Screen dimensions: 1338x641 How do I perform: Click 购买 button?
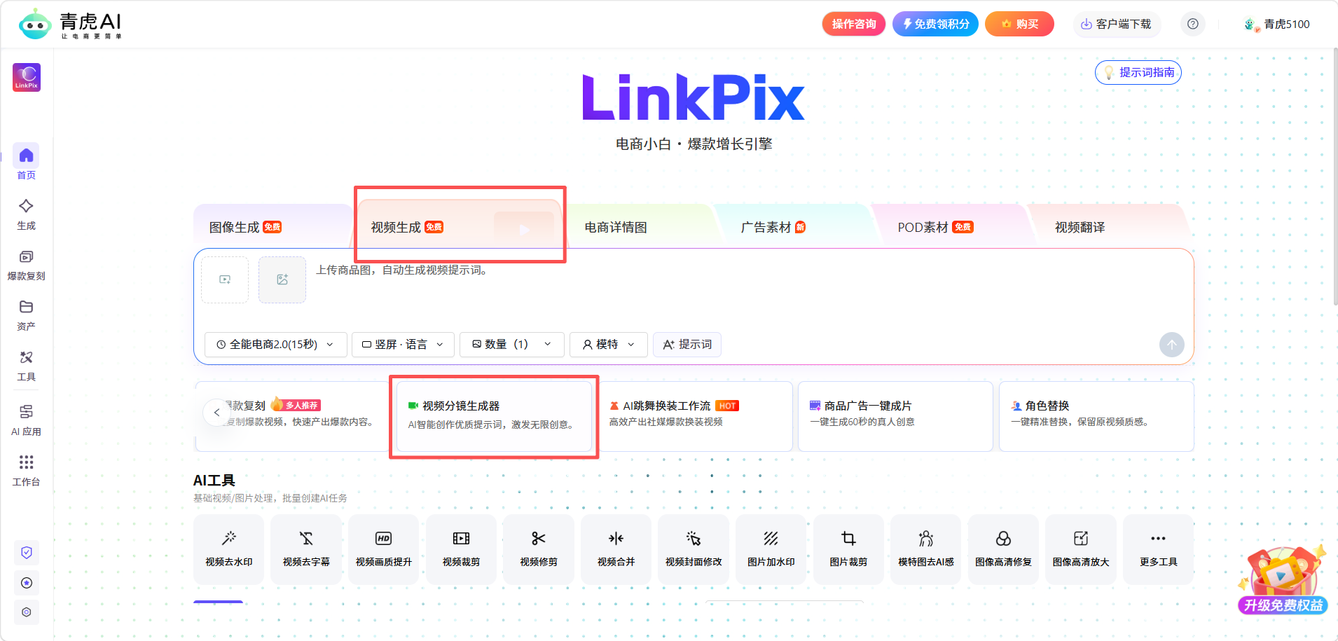pyautogui.click(x=1019, y=24)
